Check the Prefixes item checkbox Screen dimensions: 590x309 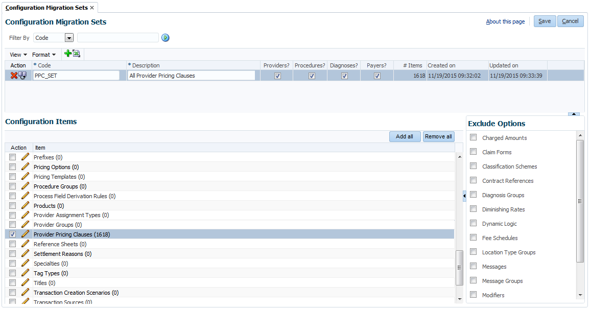(x=12, y=157)
